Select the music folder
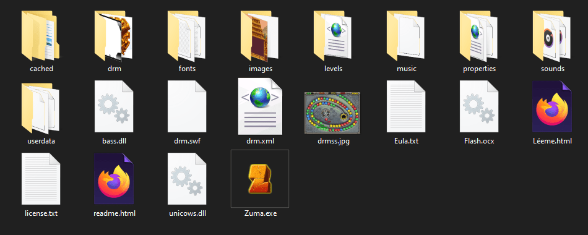Screen dimensions: 588x235 pyautogui.click(x=406, y=35)
